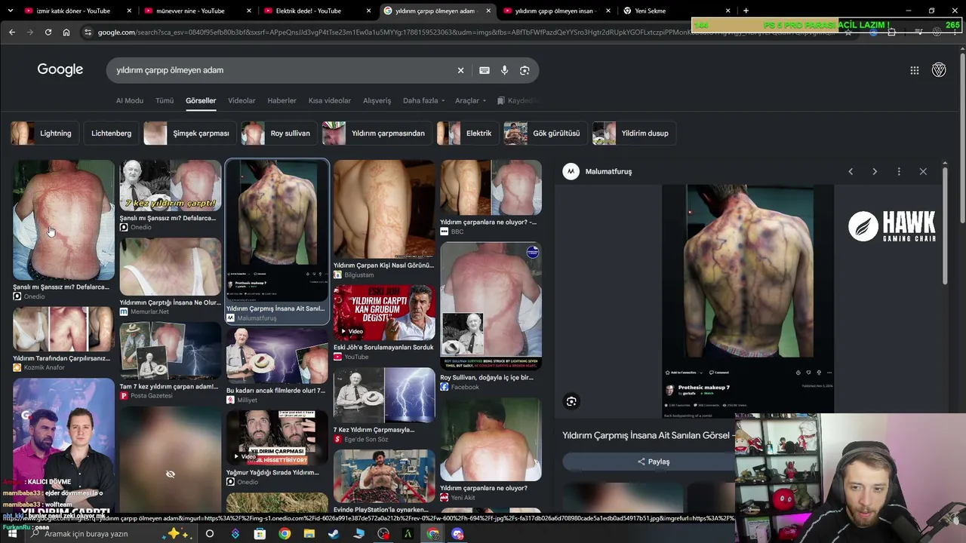
Task: Click in the Google search input field
Action: pos(279,70)
